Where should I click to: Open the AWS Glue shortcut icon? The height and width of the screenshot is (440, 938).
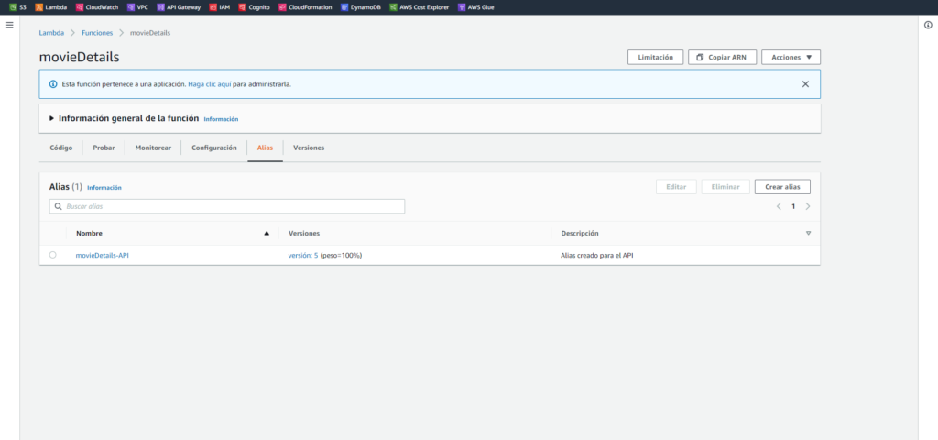(x=462, y=7)
